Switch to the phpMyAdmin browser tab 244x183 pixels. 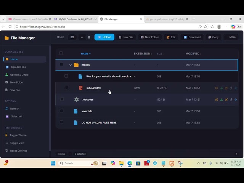coord(167,19)
